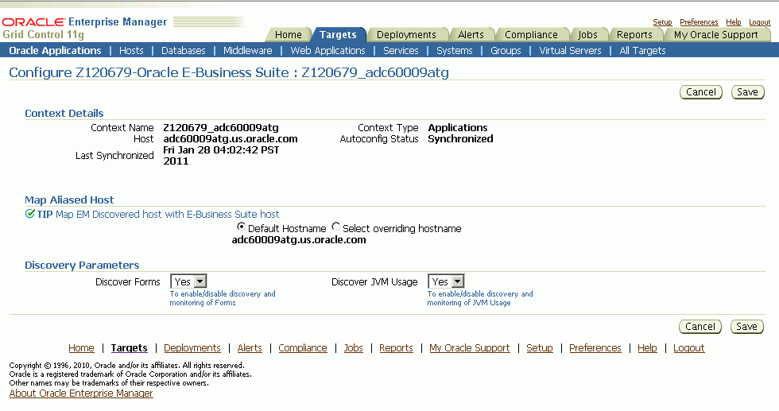This screenshot has width=779, height=411.
Task: Click the Synchronized autoconfig status text
Action: click(460, 138)
